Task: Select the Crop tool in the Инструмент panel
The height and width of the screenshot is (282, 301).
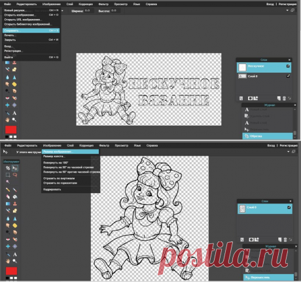Action: click(8, 168)
